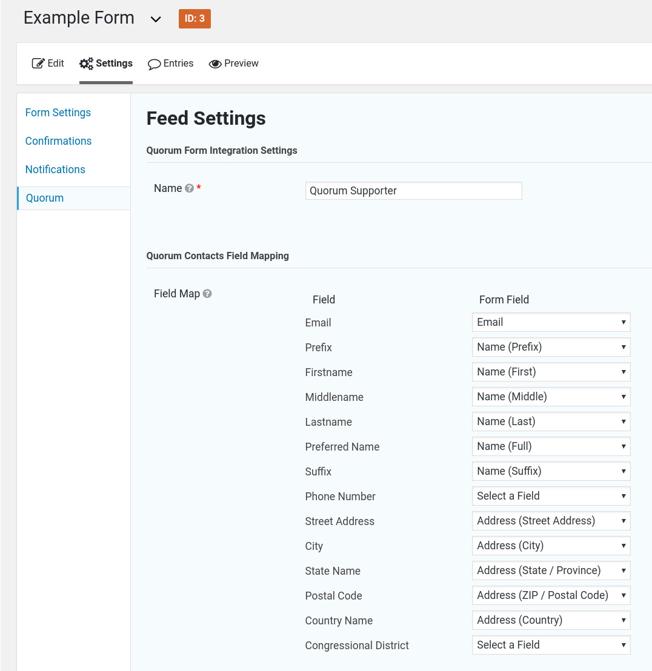This screenshot has height=671, width=652.
Task: Open the Firstname form field dropdown
Action: point(551,372)
